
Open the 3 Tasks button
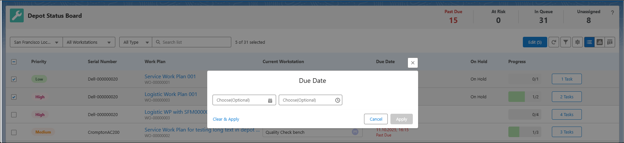pyautogui.click(x=567, y=132)
